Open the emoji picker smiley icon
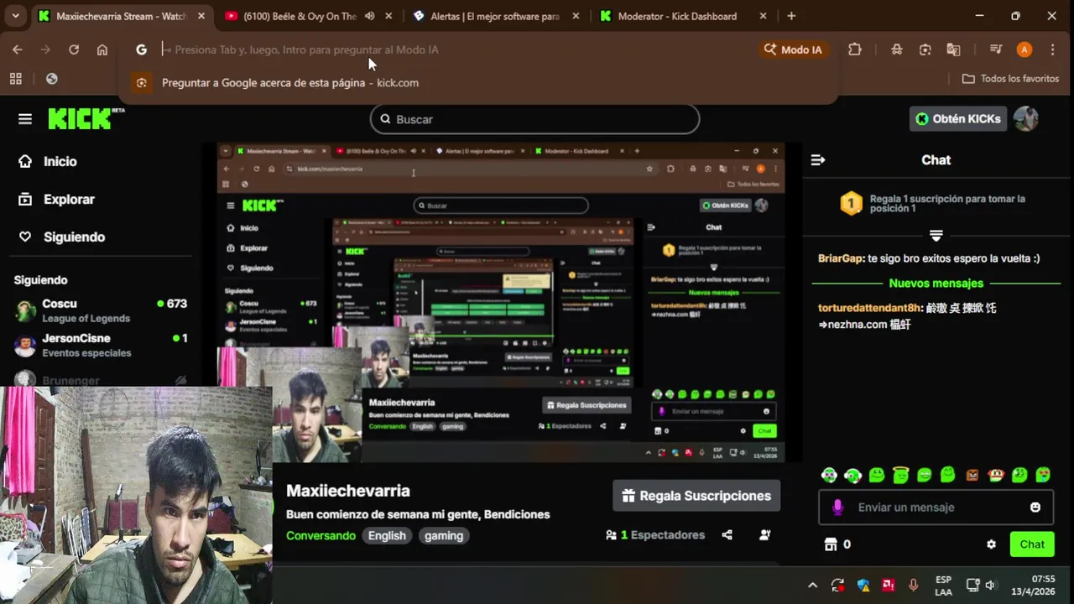 click(1035, 508)
